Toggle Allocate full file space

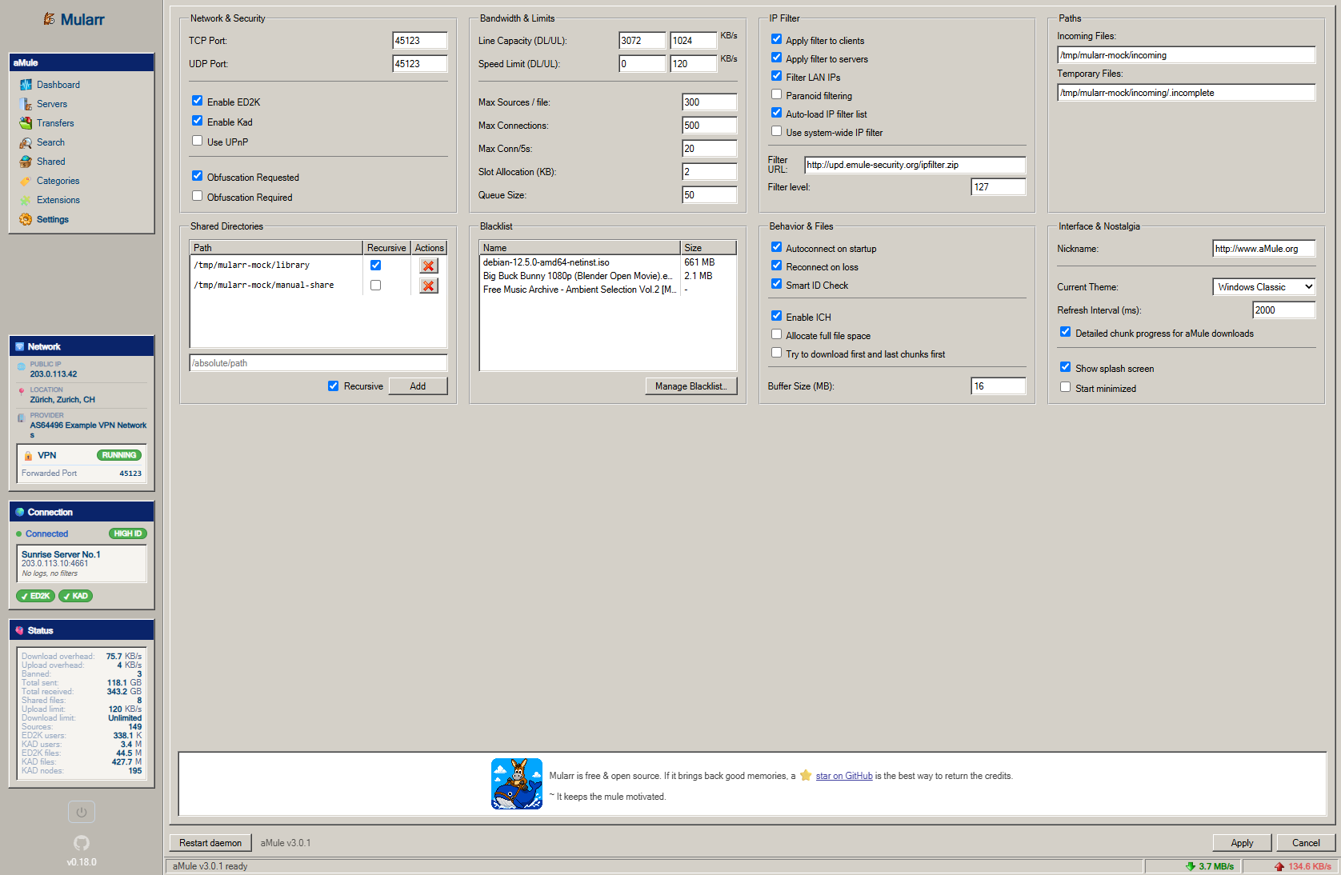776,334
